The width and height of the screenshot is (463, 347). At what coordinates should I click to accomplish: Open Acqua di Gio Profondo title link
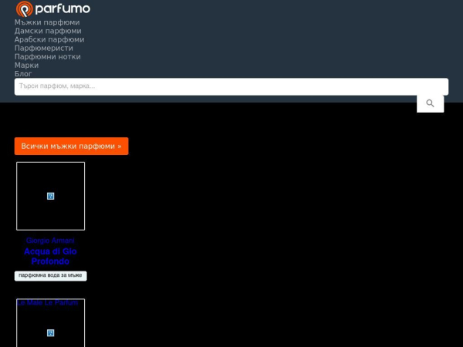(50, 256)
